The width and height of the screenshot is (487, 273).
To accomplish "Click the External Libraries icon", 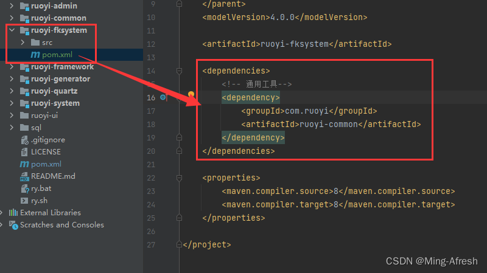I will (13, 213).
